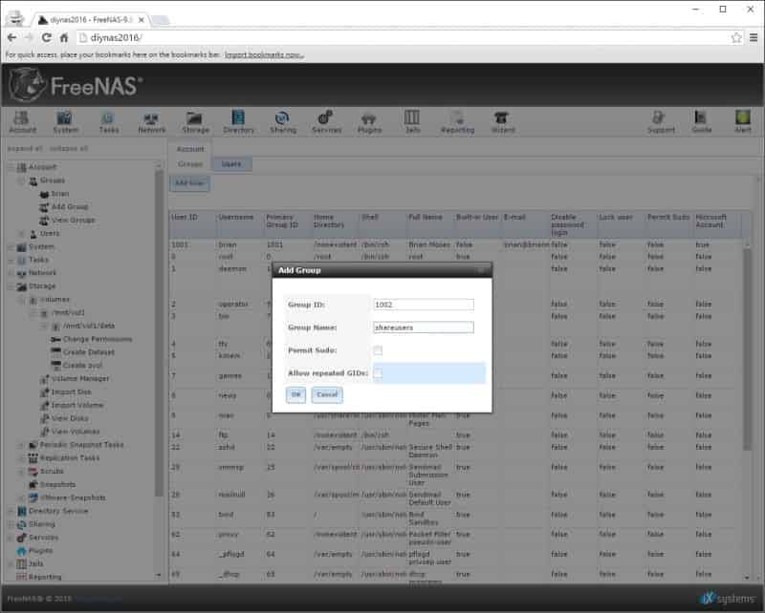Image resolution: width=765 pixels, height=613 pixels.
Task: Click the sidebar tree vertical scrollbar
Action: point(158,331)
